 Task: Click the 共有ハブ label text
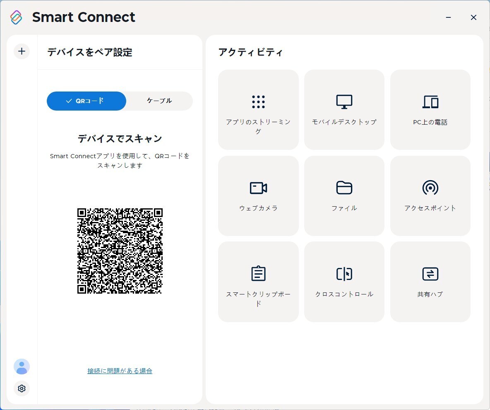point(430,294)
